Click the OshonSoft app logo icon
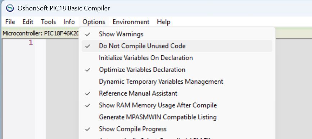 (x=10, y=8)
